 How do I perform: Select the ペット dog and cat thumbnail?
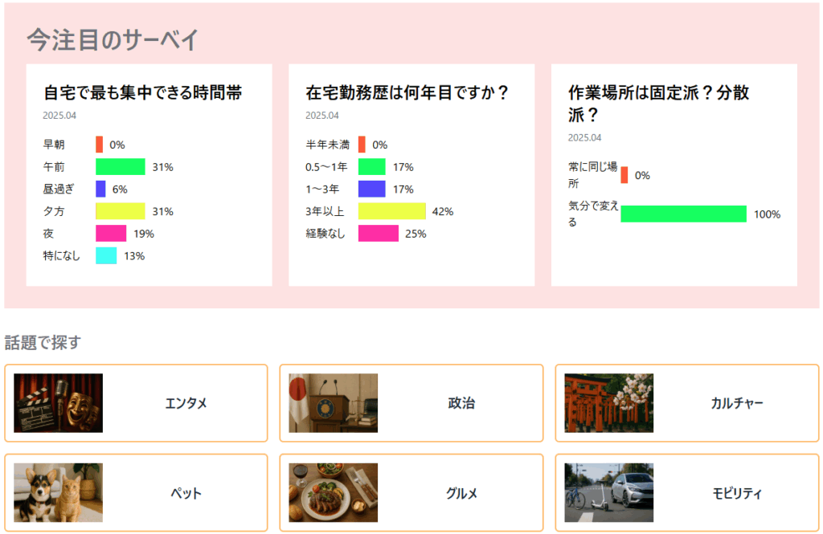tap(58, 492)
